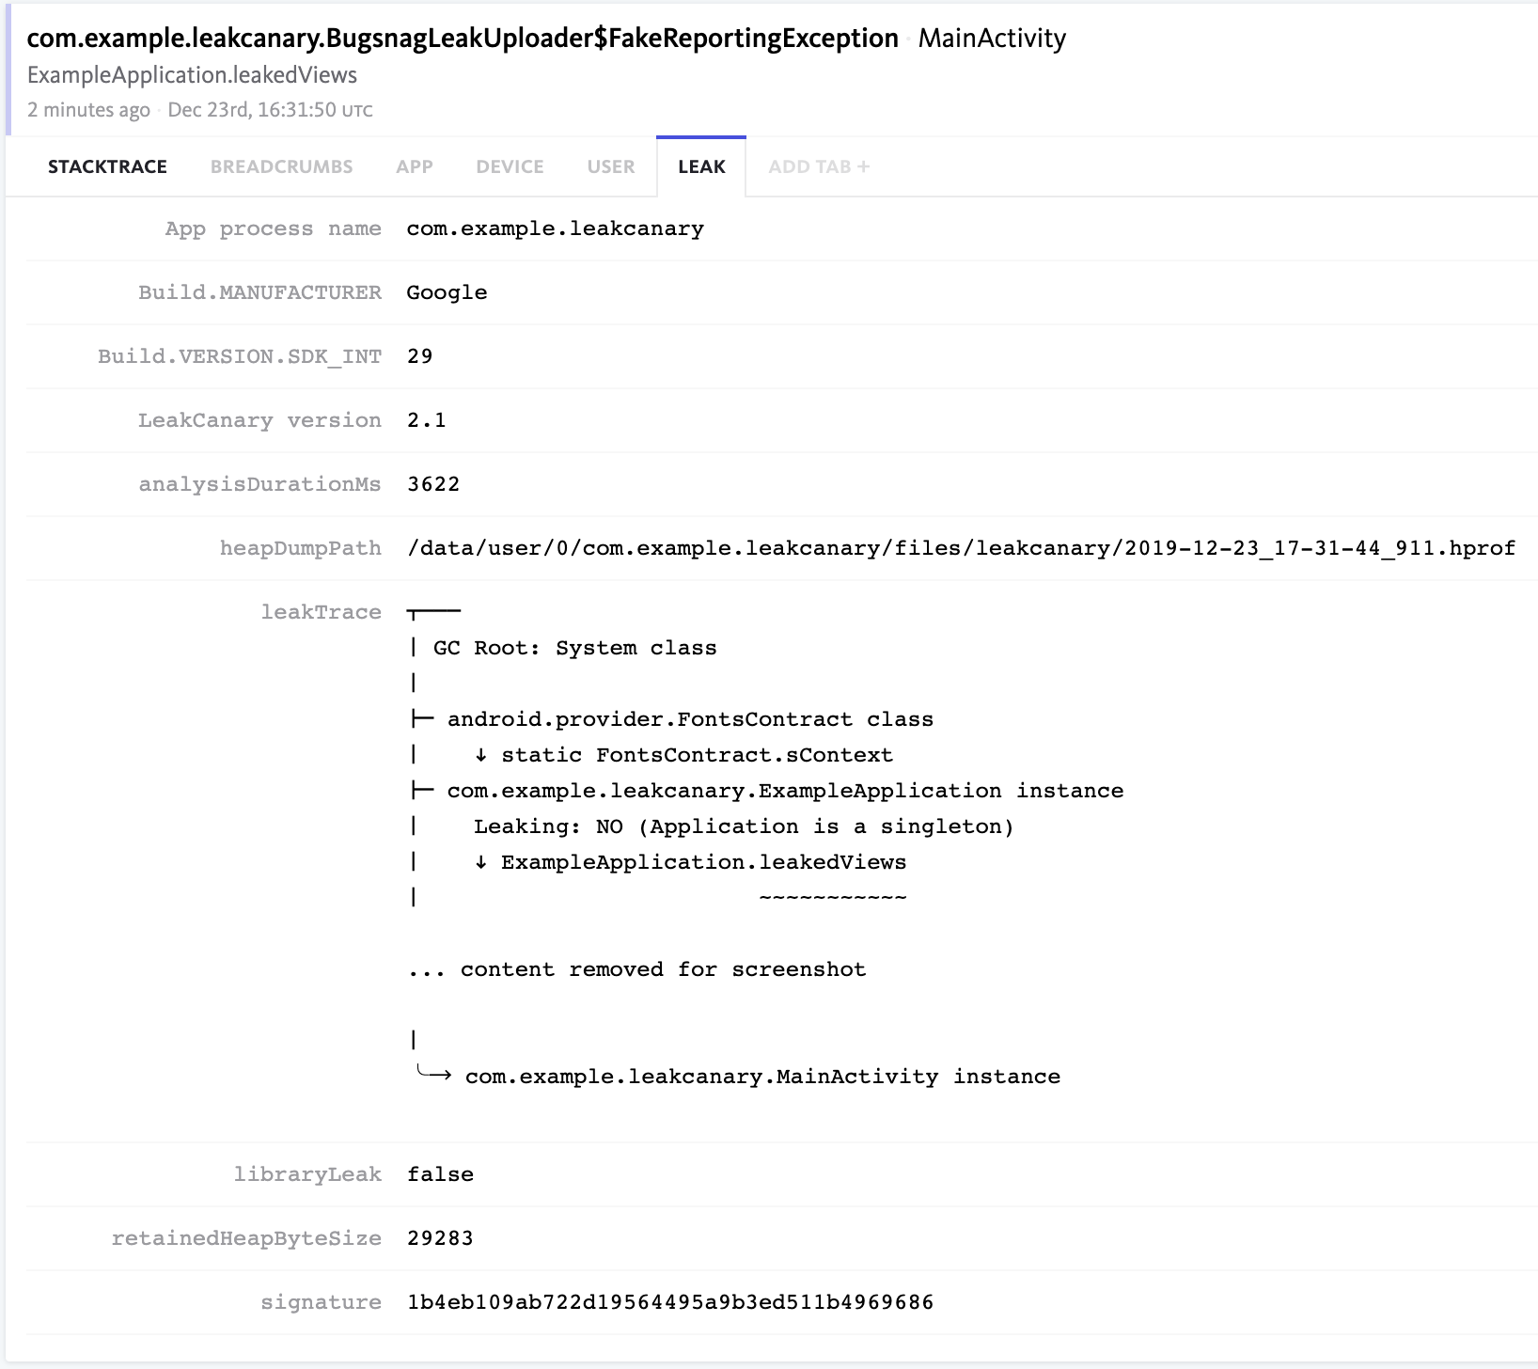Click the FakeReportingException error class title

pyautogui.click(x=463, y=39)
